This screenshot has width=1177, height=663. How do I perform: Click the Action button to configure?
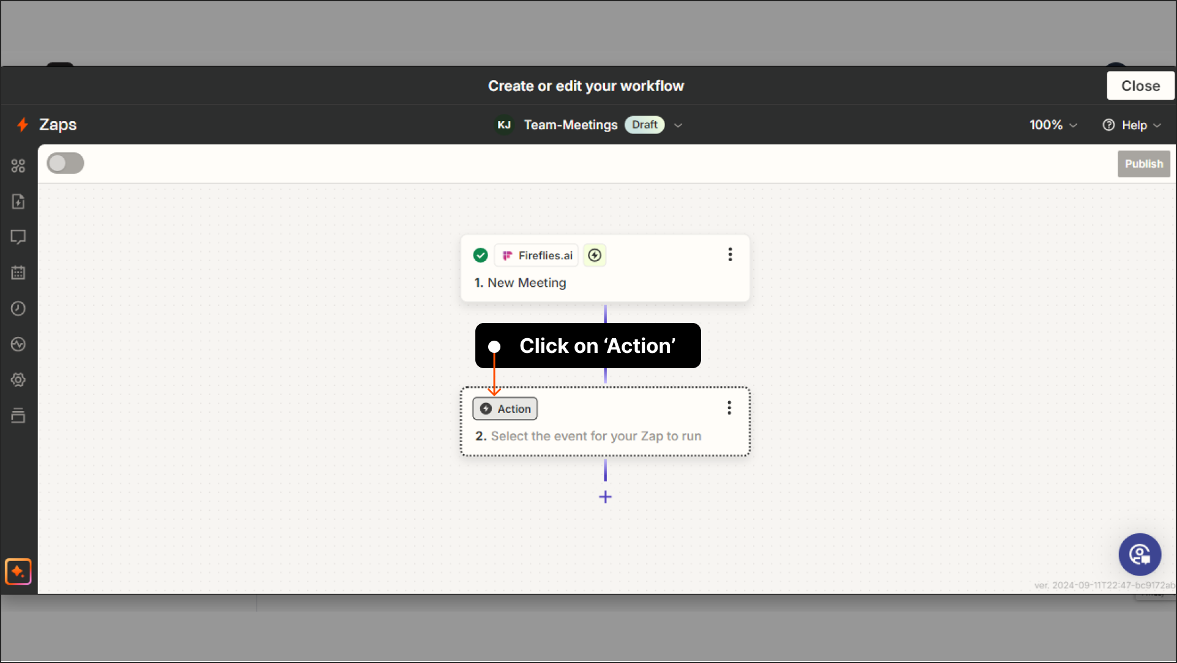pos(505,409)
